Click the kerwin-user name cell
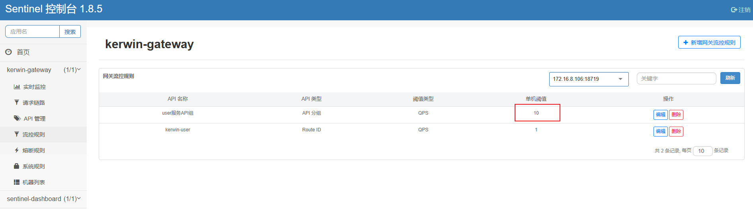Viewport: 753px width, 209px height. click(178, 130)
